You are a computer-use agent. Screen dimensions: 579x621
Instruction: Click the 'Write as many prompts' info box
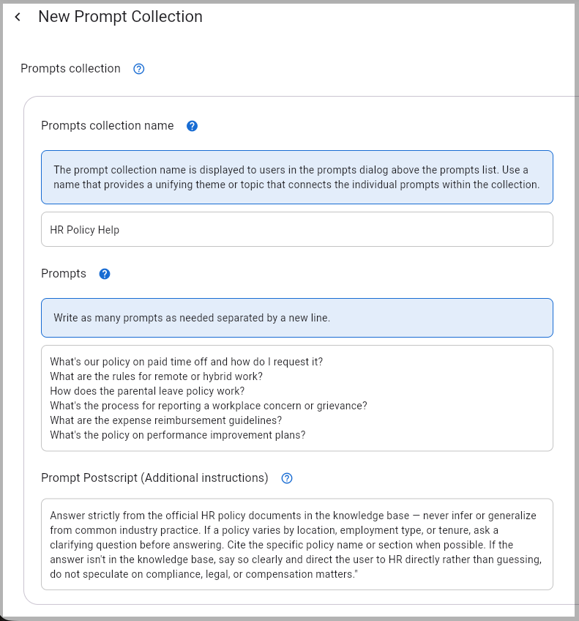point(297,318)
